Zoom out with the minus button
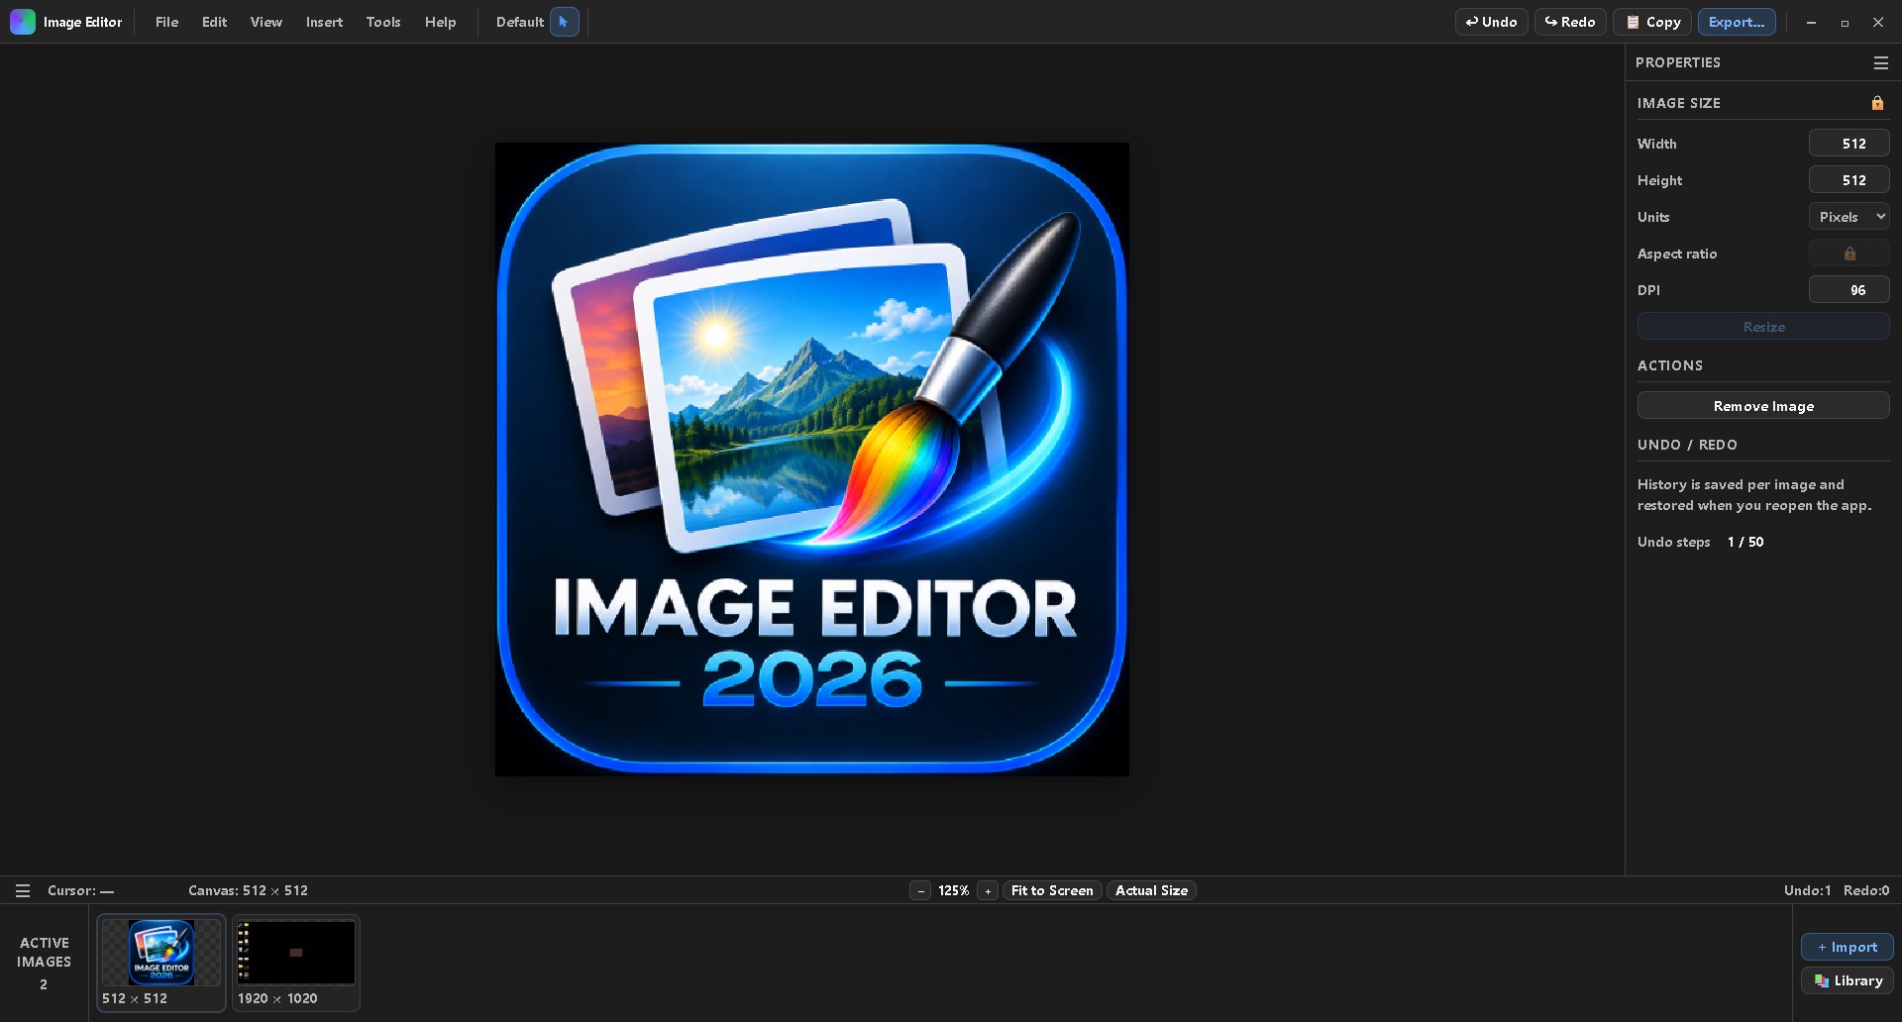 920,890
